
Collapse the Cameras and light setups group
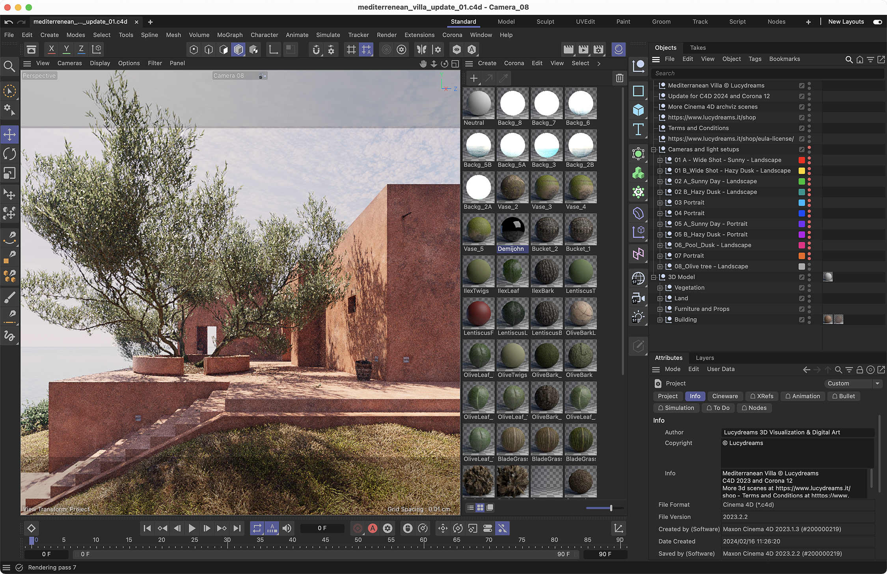pyautogui.click(x=653, y=149)
